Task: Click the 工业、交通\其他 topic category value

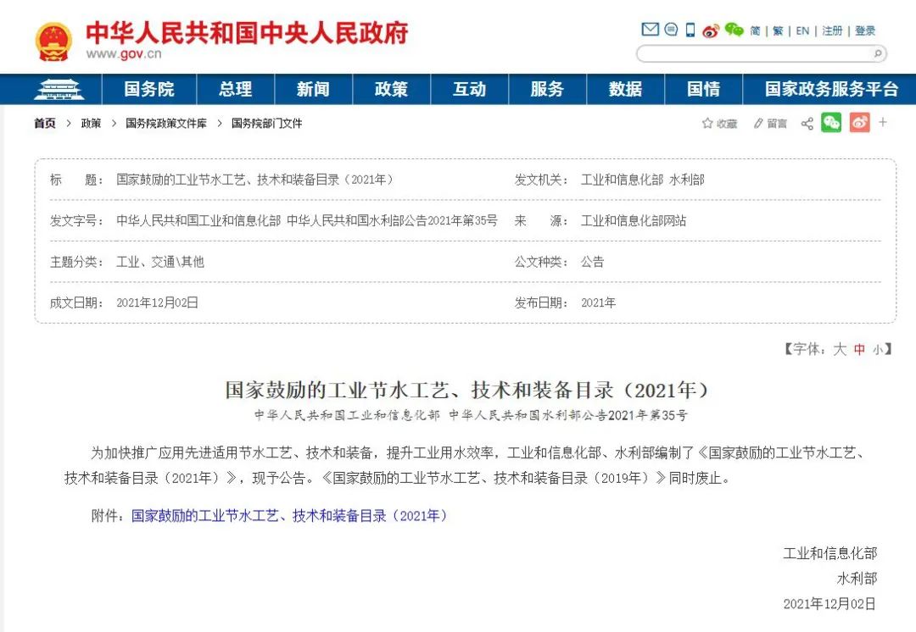Action: point(160,262)
